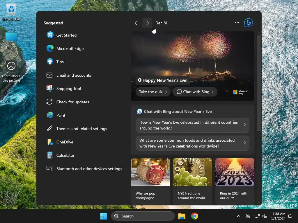The width and height of the screenshot is (298, 223).
Task: Click the panel's vertical scrollbar thumb
Action: [x=259, y=83]
